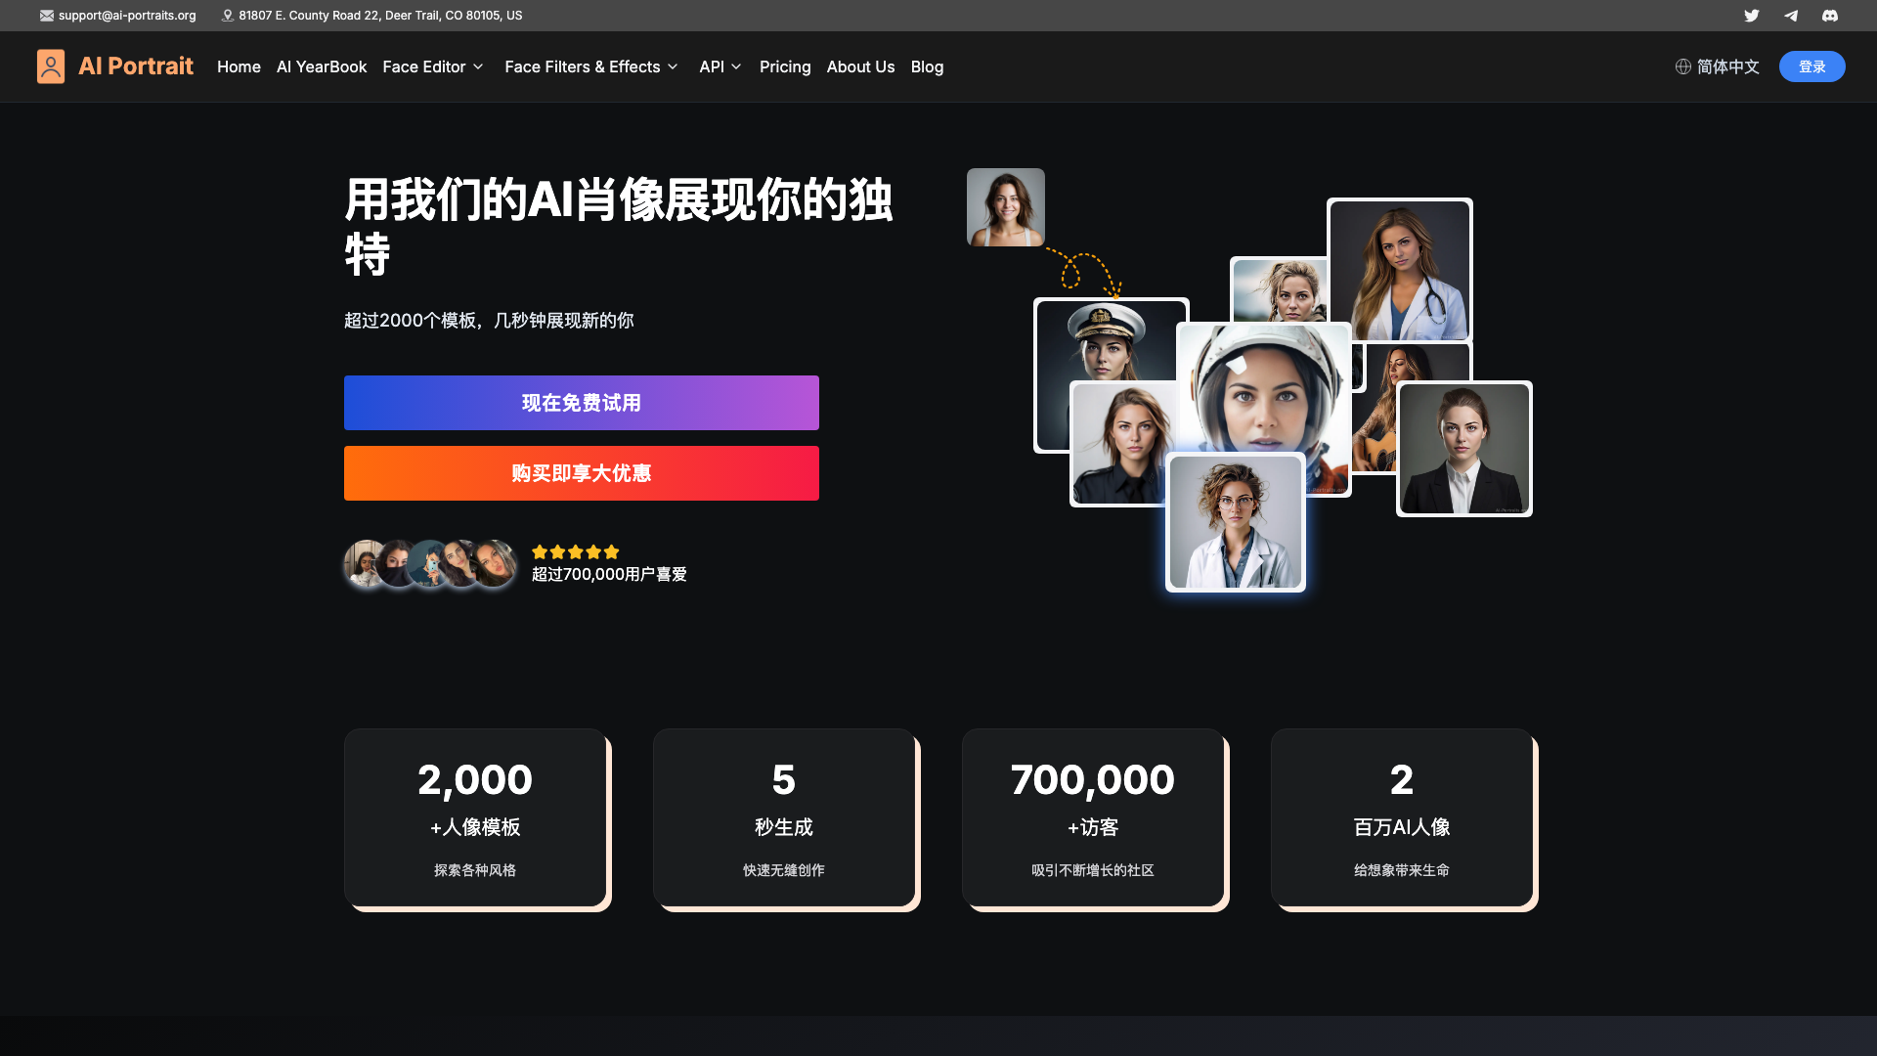This screenshot has height=1056, width=1877.
Task: Click the location pin icon beside address
Action: tap(227, 16)
